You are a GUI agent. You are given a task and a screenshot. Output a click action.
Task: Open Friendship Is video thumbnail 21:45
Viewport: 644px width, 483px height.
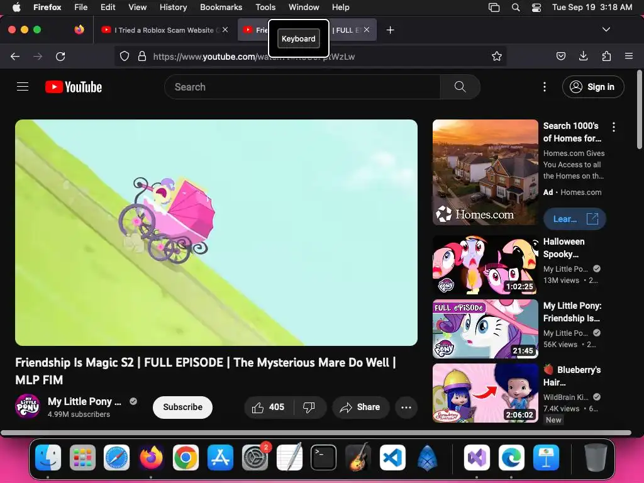point(485,329)
